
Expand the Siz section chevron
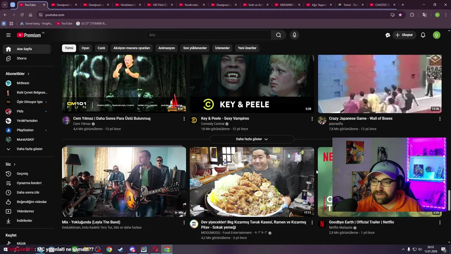pos(14,164)
